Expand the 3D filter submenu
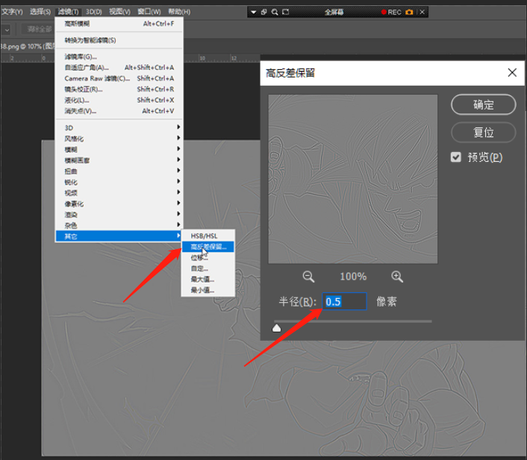Image resolution: width=527 pixels, height=460 pixels. (x=119, y=127)
